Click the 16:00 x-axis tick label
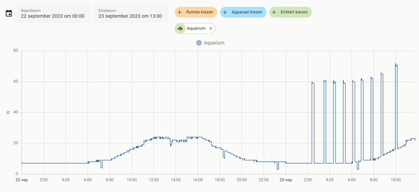Screen dimensions: 419x192 pos(198,180)
